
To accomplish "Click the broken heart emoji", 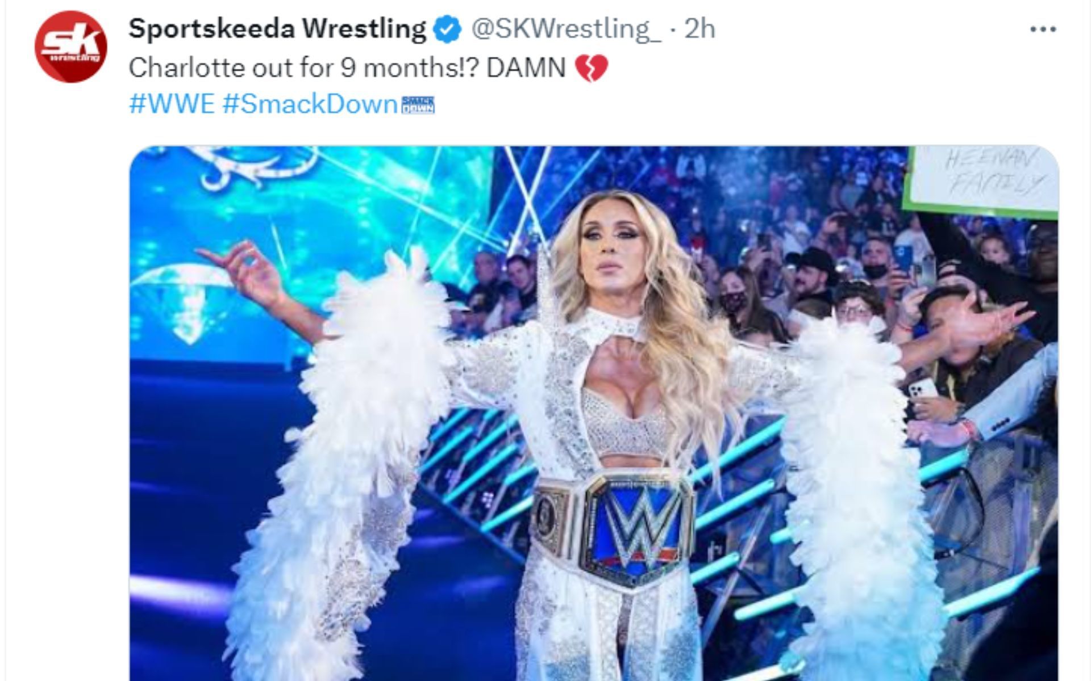I will (592, 69).
